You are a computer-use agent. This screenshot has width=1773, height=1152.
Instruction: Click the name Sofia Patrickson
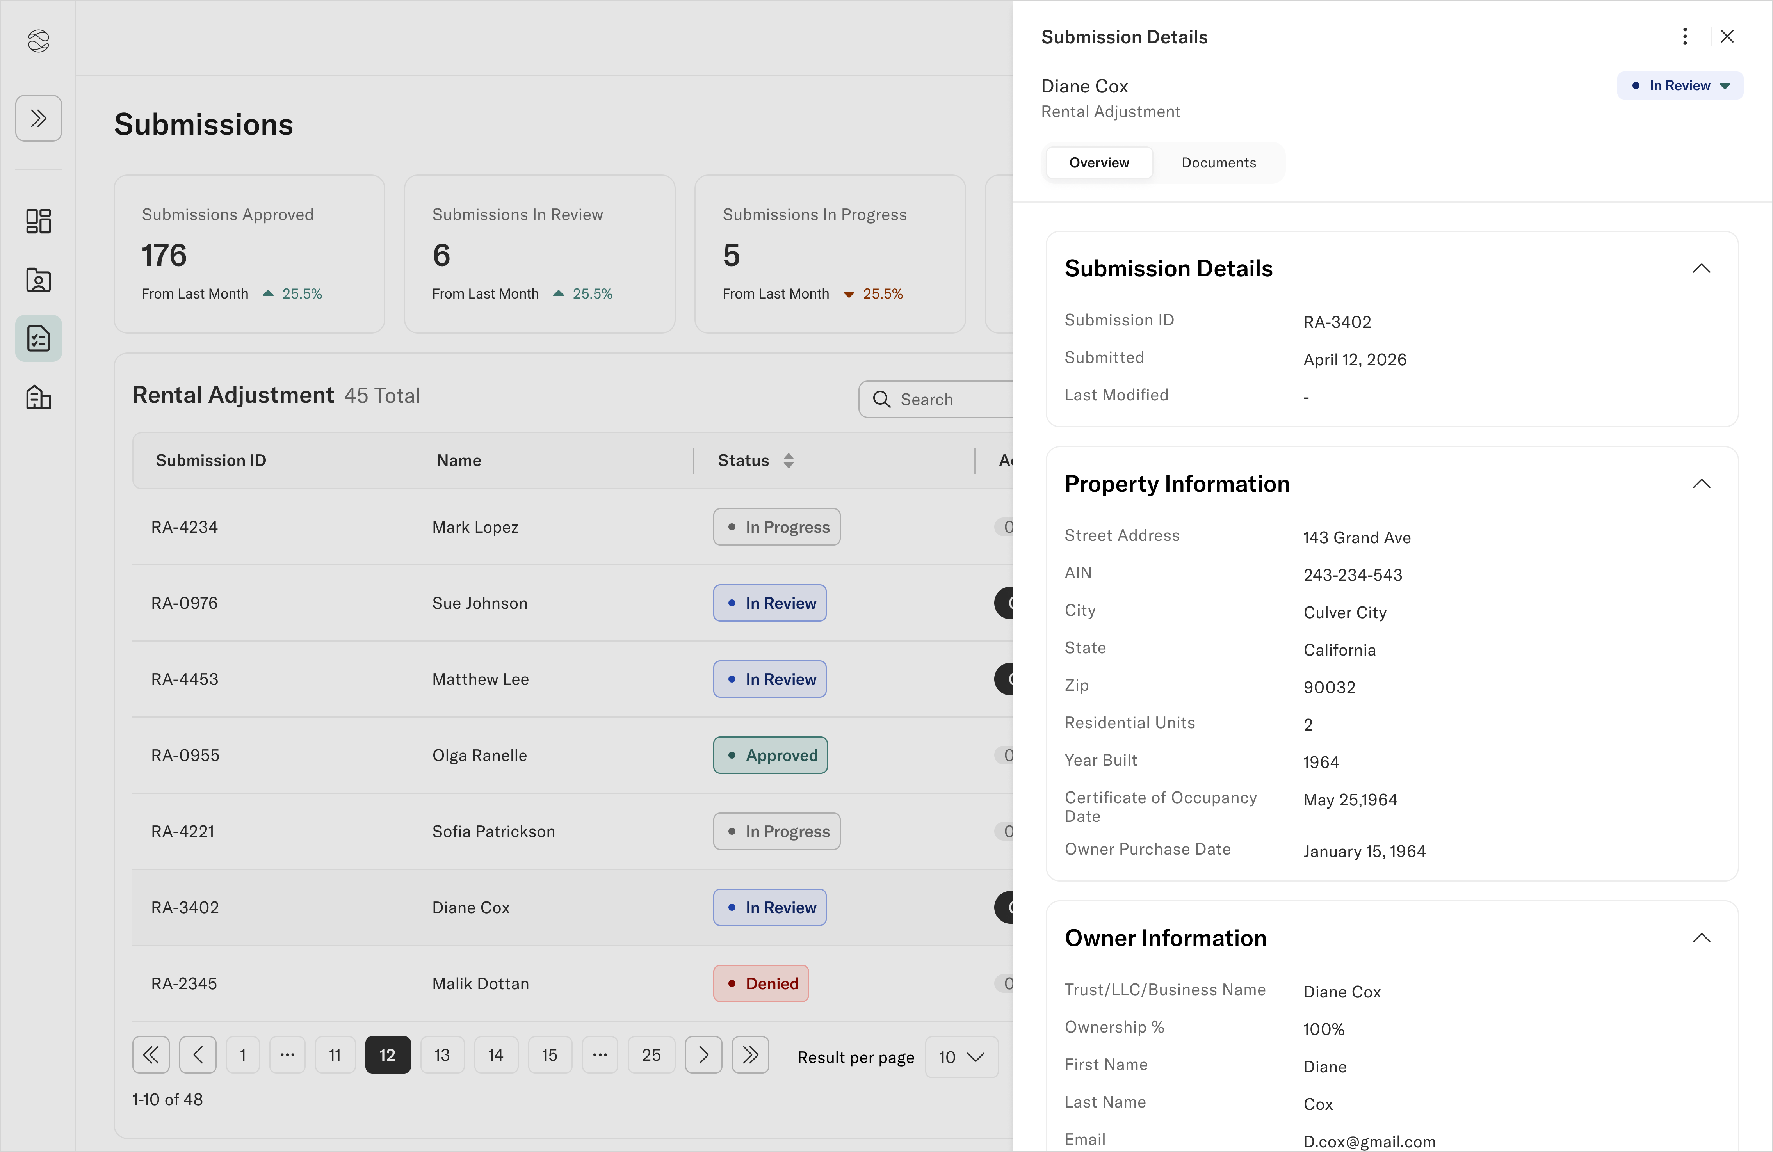(x=494, y=831)
